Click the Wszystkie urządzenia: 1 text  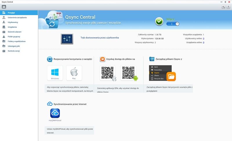click(x=193, y=34)
